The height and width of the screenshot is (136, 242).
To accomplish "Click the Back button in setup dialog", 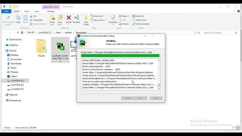I will tap(127, 98).
